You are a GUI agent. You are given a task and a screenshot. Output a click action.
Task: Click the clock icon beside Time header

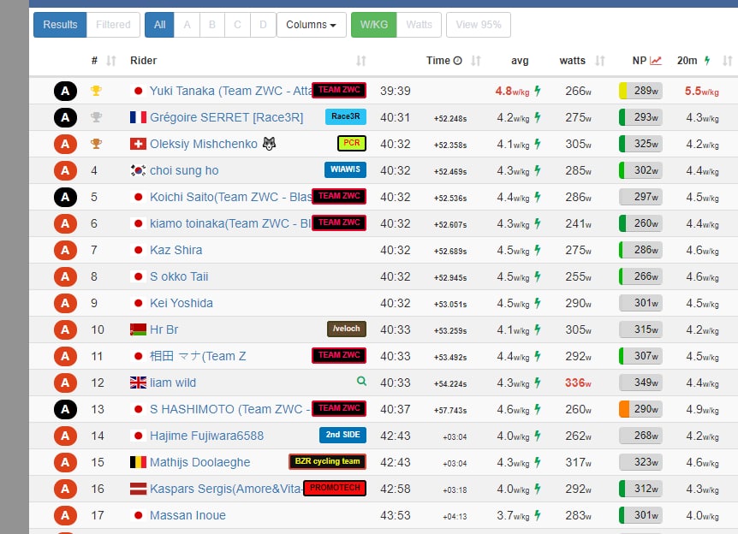click(x=457, y=61)
